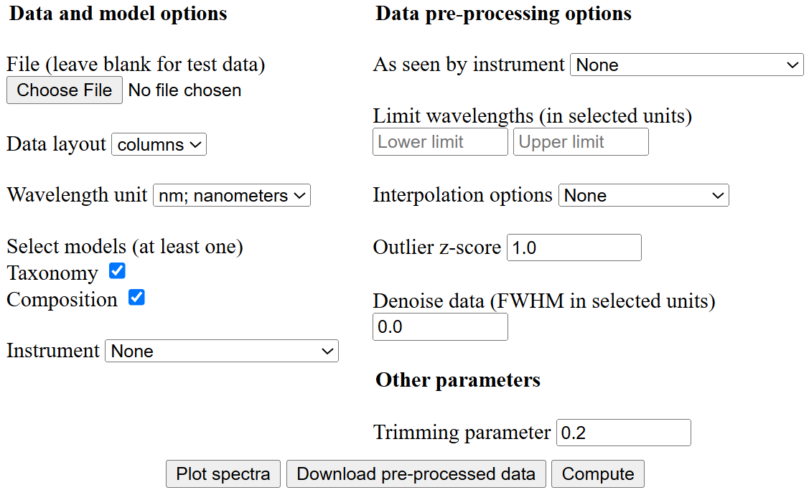
Task: Open the As seen by instrument dropdown
Action: [686, 65]
